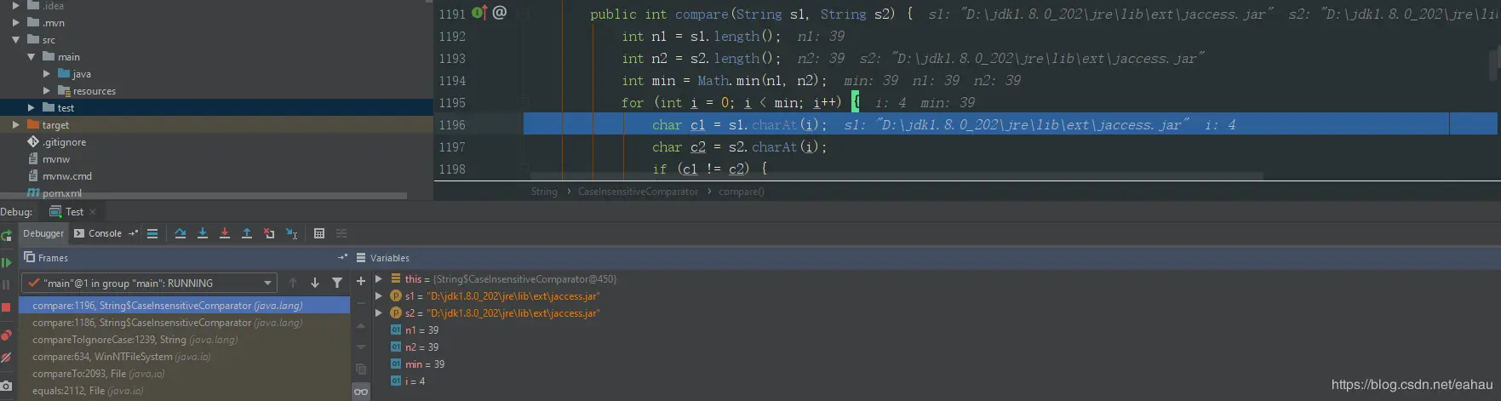Click Frames panel hide/restore icon
The width and height of the screenshot is (1501, 401).
(342, 257)
